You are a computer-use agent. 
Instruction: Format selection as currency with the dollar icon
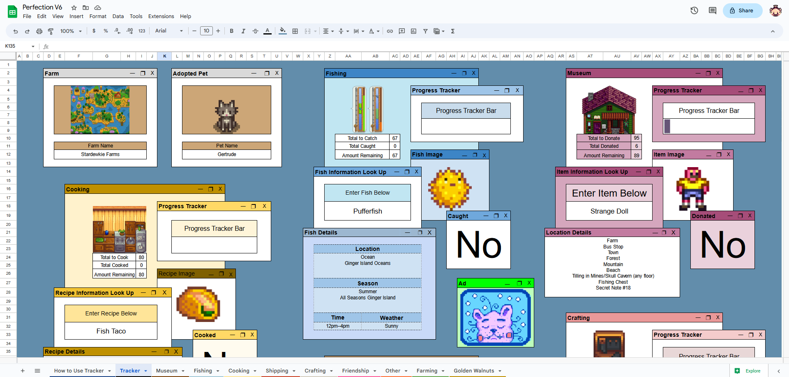click(x=94, y=31)
